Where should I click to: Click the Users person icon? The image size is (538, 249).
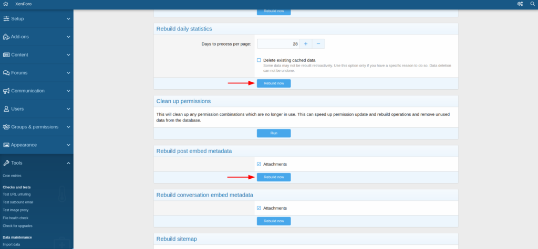point(6,109)
